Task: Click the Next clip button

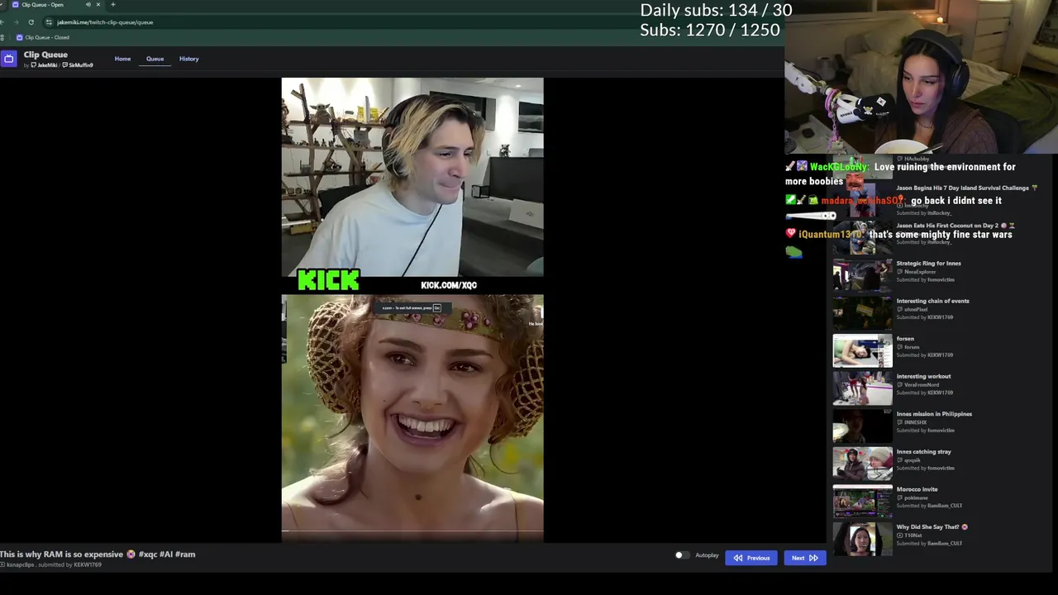Action: click(x=804, y=558)
